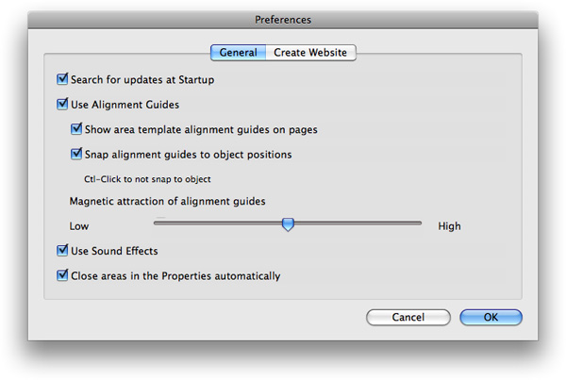Click the Cancel button
Image resolution: width=566 pixels, height=380 pixels.
click(408, 317)
